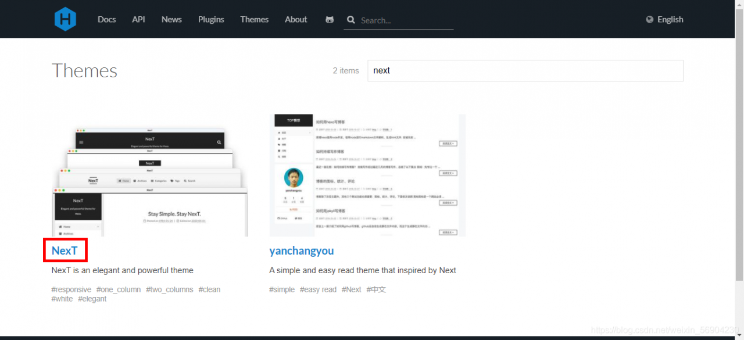The width and height of the screenshot is (744, 340).
Task: Click the Hexo hexagon logo
Action: (x=65, y=19)
